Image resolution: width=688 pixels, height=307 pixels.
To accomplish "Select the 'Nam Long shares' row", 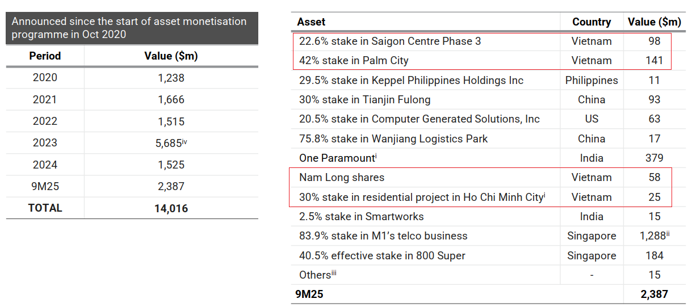I will click(x=341, y=178).
